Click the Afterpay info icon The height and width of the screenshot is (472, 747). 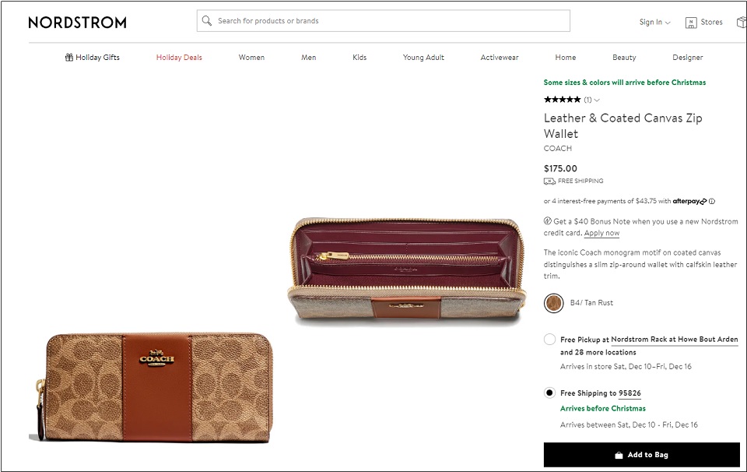coord(712,201)
